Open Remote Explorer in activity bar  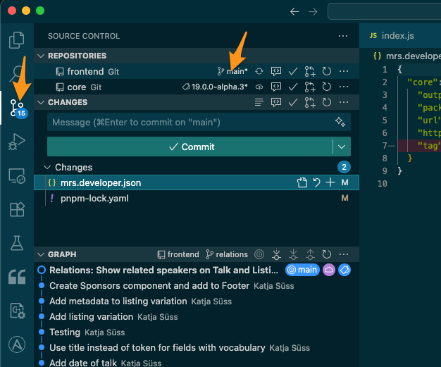(16, 175)
